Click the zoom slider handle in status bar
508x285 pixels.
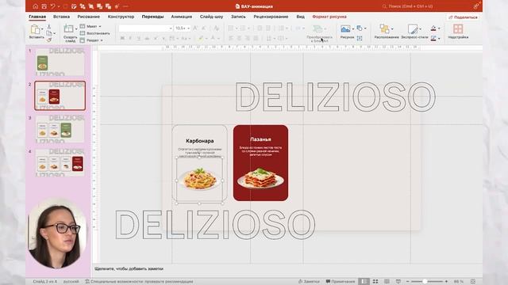point(425,282)
